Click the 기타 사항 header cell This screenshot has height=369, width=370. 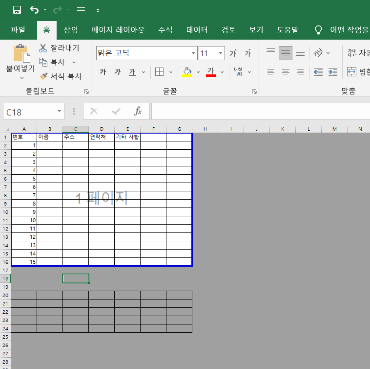127,137
